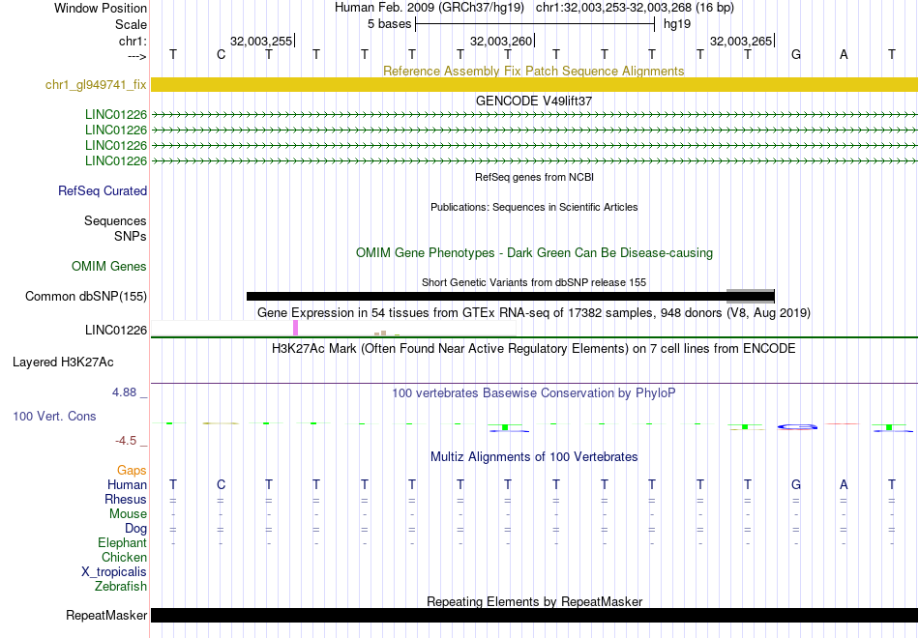Viewport: 919px width, 638px height.
Task: Select the Elephant species label
Action: pos(123,543)
